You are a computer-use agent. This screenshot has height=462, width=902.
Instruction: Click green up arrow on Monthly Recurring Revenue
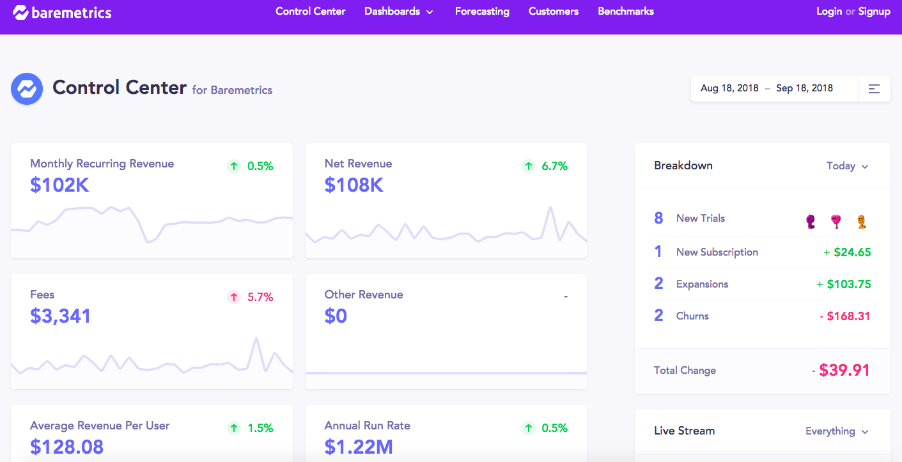pos(234,166)
